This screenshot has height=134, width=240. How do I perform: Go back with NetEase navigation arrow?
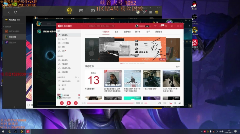(x=82, y=26)
